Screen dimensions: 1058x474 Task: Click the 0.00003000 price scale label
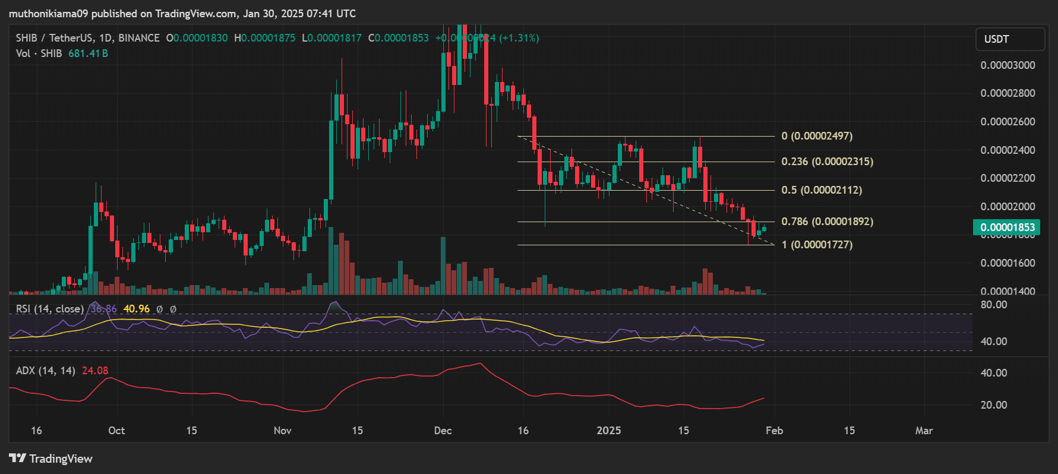[x=1008, y=65]
